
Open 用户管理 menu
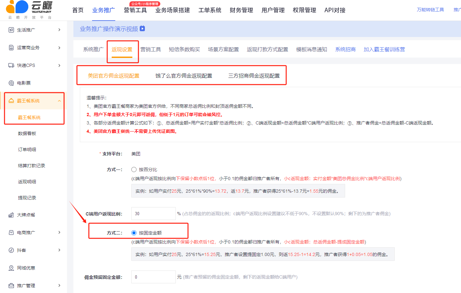pyautogui.click(x=273, y=10)
